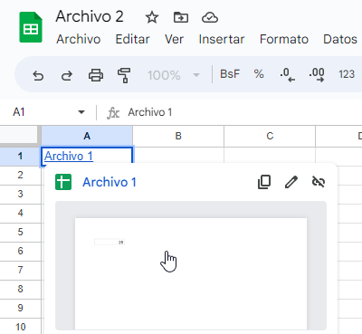Open the Formato menu
The image size is (362, 334).
pyautogui.click(x=284, y=39)
